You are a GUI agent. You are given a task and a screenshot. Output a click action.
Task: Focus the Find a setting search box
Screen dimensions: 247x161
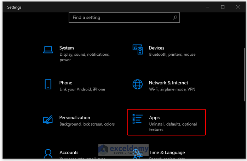coord(124,17)
